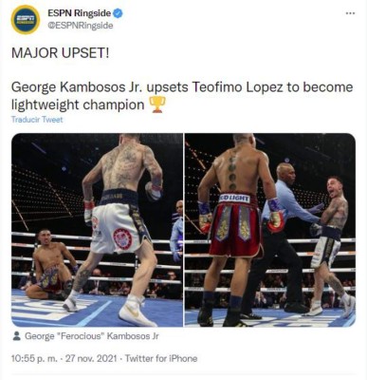Open the Twitter for iPhone source link
Viewport: 367px width, 380px height.
161,359
